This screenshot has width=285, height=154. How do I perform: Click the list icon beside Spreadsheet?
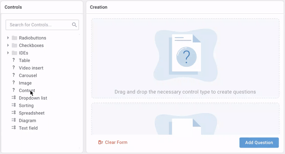(x=13, y=113)
